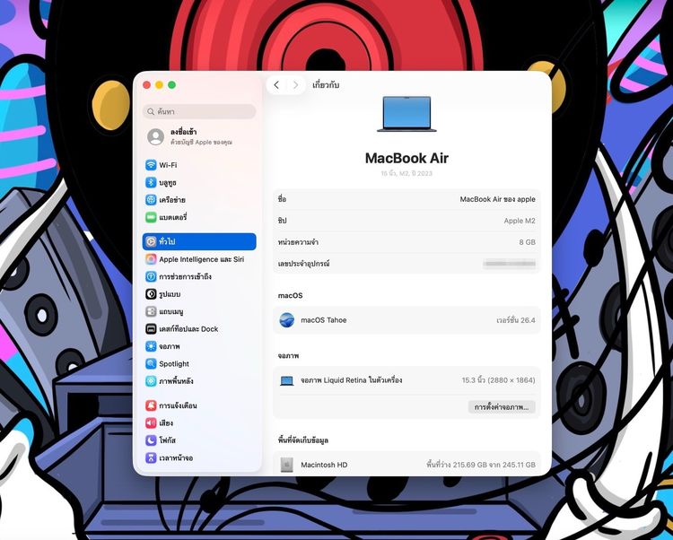The image size is (673, 540).
Task: Open Appearance (รูปแบบ) icon
Action: 151,294
